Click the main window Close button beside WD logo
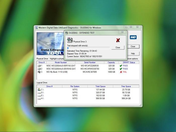The image size is (176, 132). click(133, 47)
